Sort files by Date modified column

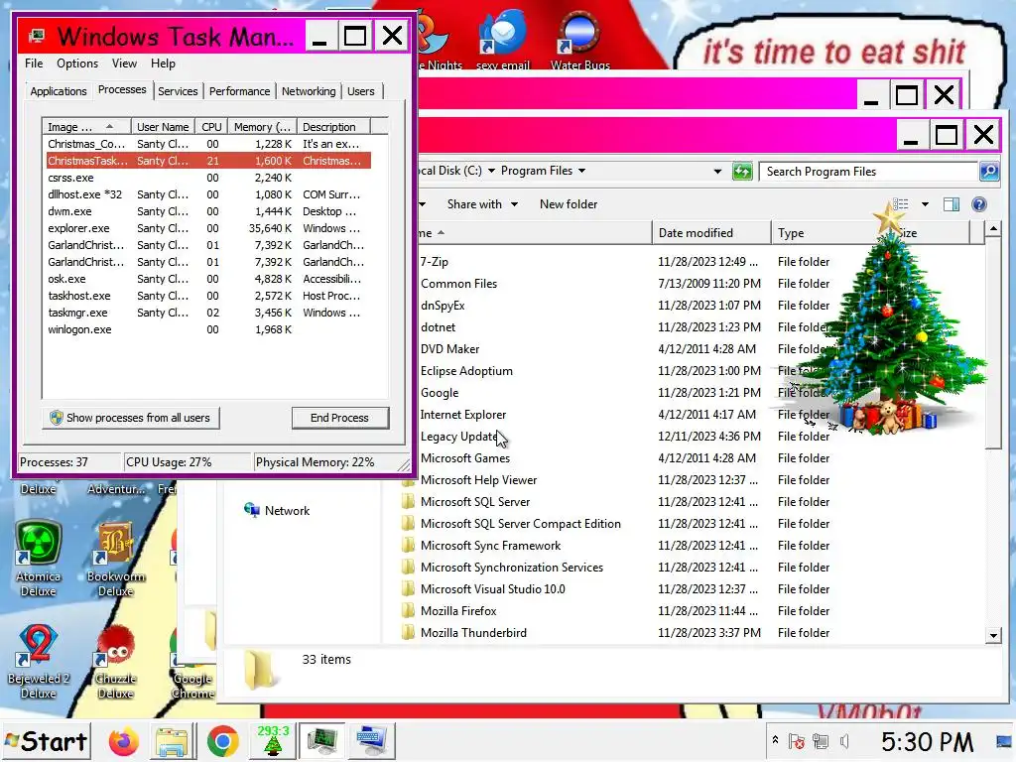(711, 233)
